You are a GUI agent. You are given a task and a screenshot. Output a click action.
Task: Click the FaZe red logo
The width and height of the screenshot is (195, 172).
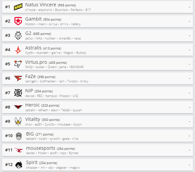(x=18, y=78)
